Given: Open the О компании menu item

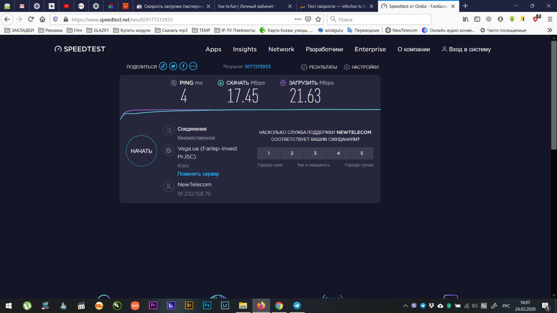Looking at the screenshot, I should 413,49.
